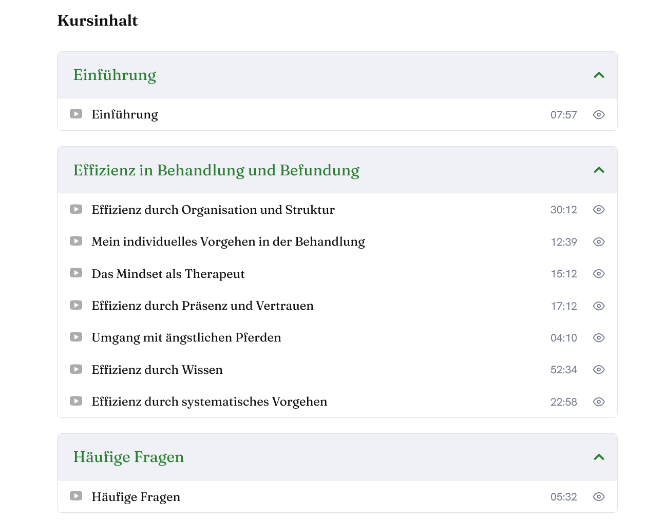The image size is (664, 521).
Task: Collapse the Häufige Fragen section chevron
Action: pyautogui.click(x=599, y=456)
